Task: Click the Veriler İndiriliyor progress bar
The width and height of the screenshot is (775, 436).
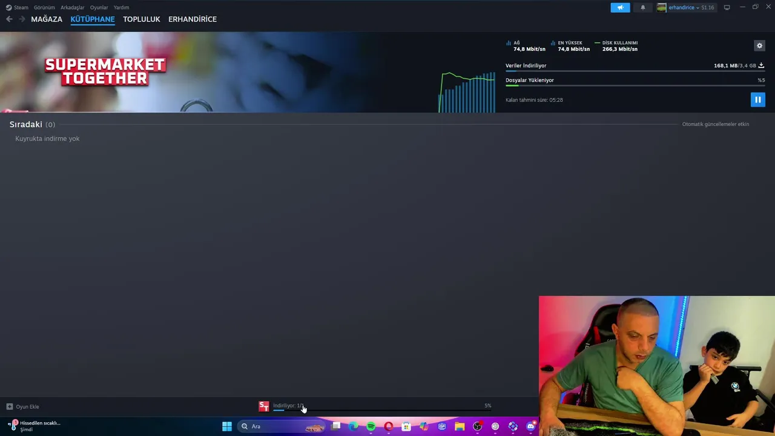Action: [635, 71]
